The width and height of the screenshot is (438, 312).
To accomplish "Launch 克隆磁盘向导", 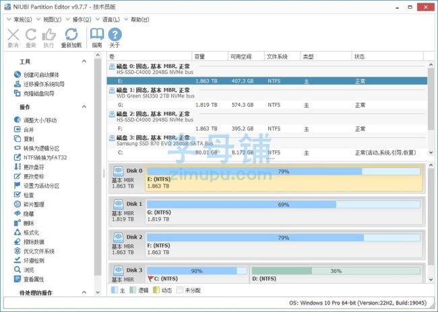I will click(x=34, y=93).
